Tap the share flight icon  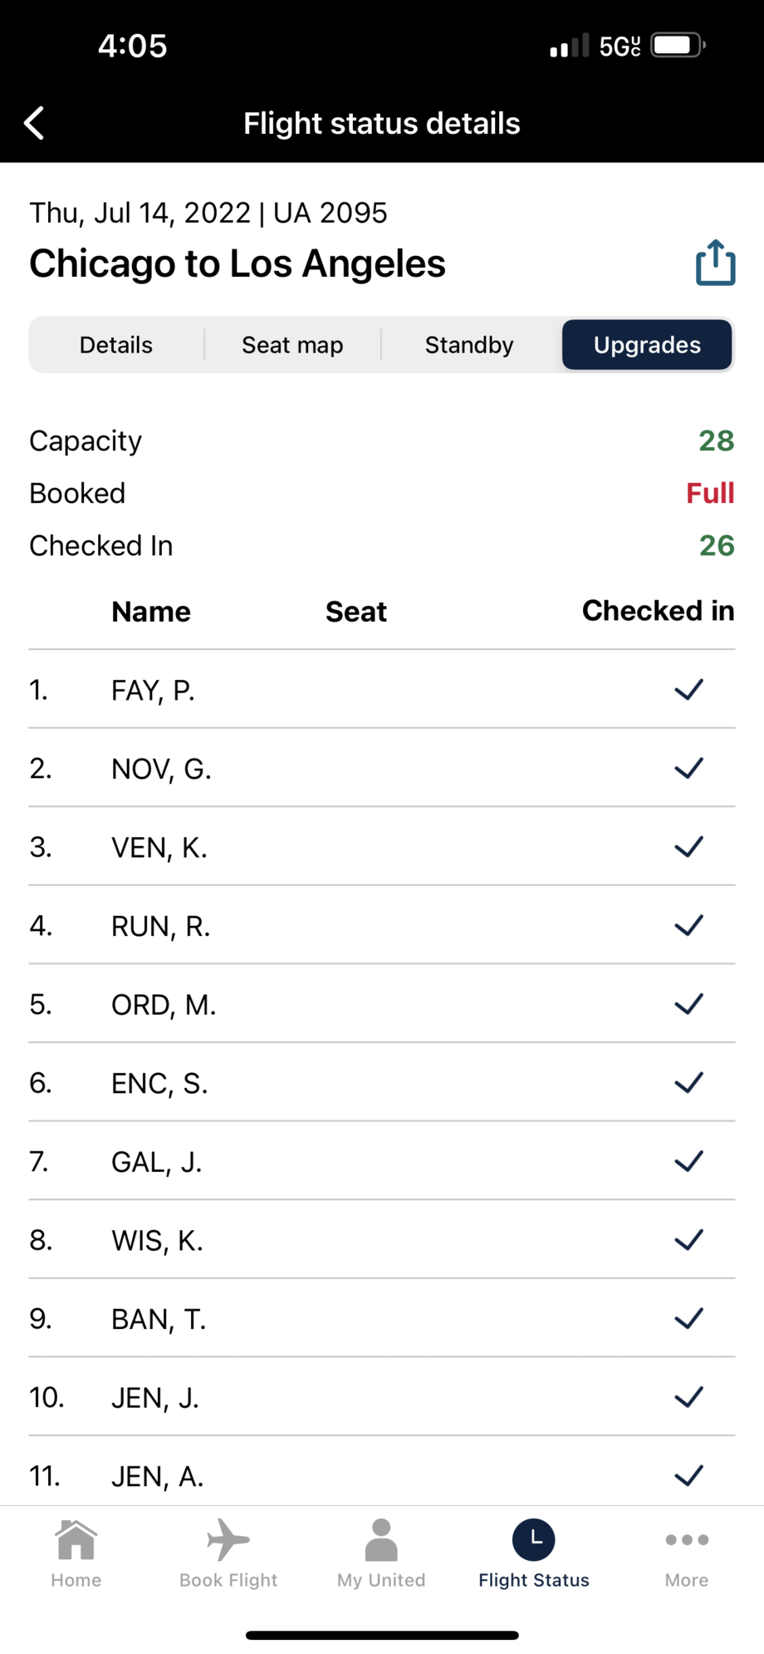point(715,263)
